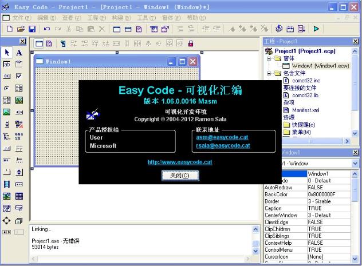
Task: Click the asm@easycode.cat email link
Action: coord(222,137)
